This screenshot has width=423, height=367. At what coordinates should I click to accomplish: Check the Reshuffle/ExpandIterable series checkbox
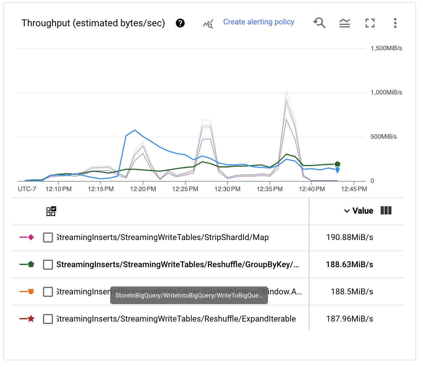[x=48, y=319]
